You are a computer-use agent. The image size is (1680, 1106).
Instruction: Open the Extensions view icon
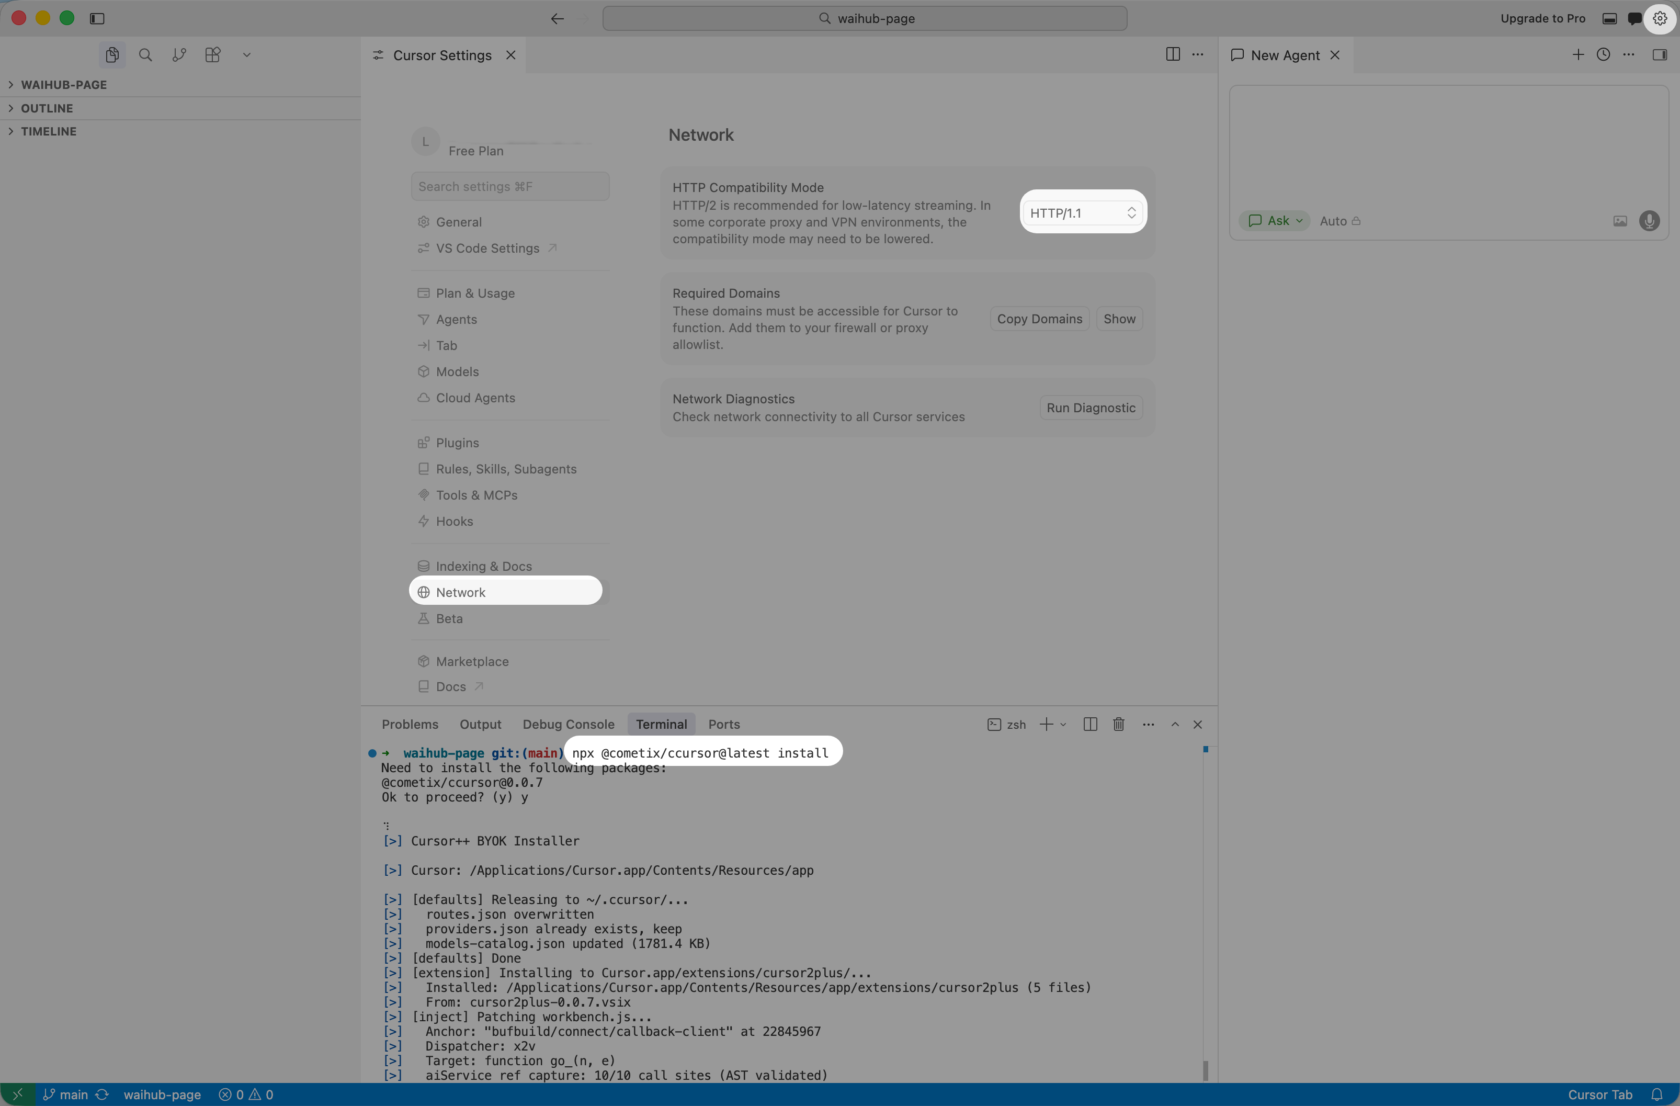pyautogui.click(x=212, y=55)
